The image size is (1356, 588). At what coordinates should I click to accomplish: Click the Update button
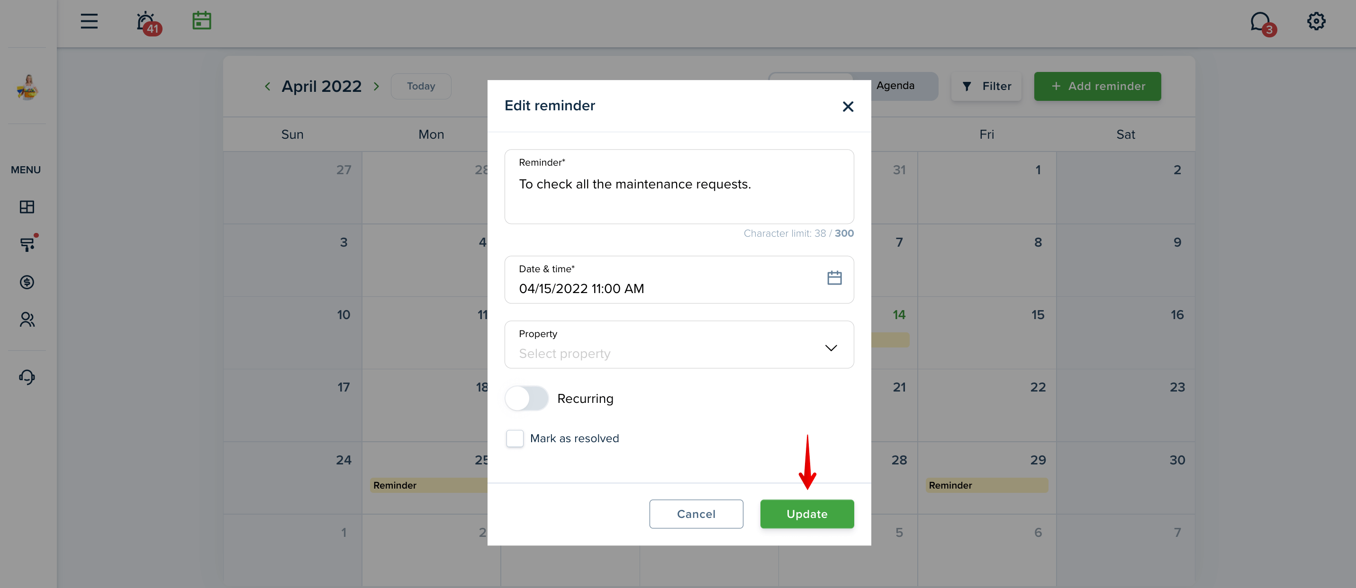point(807,514)
